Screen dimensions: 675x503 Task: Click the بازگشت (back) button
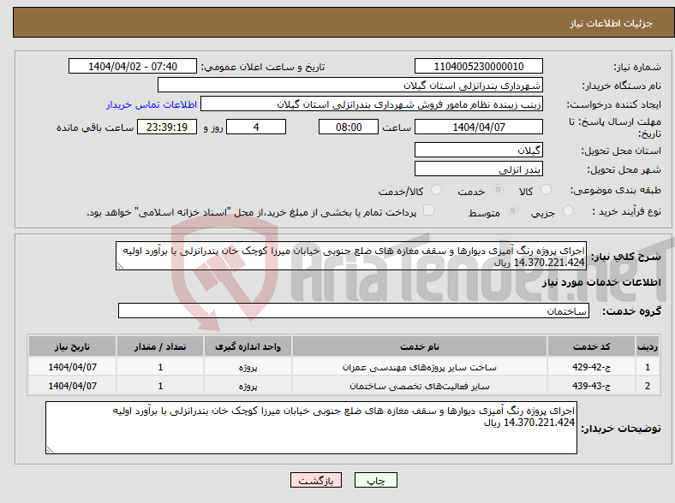(316, 480)
